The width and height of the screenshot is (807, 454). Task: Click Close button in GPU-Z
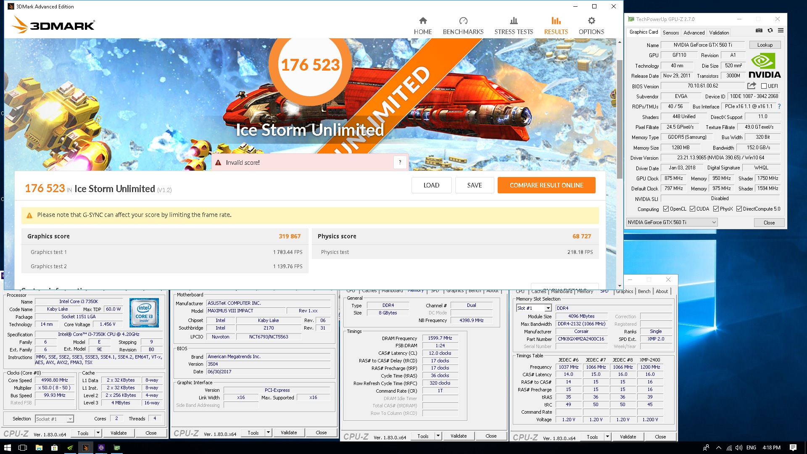769,223
